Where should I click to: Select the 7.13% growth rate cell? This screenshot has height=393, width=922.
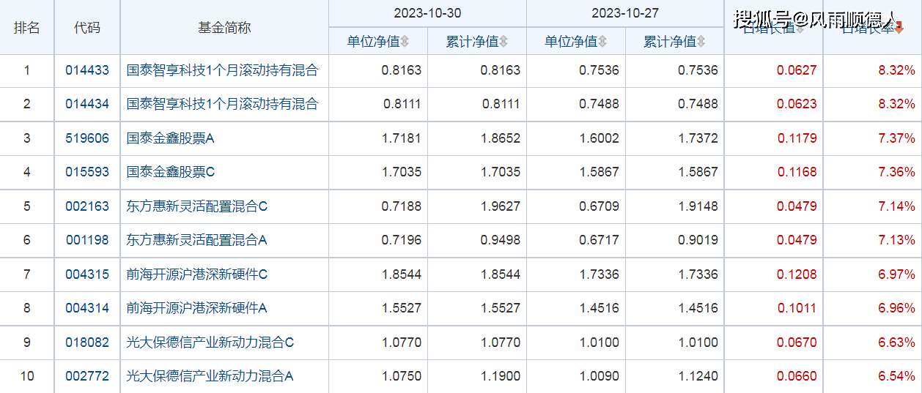pos(896,240)
